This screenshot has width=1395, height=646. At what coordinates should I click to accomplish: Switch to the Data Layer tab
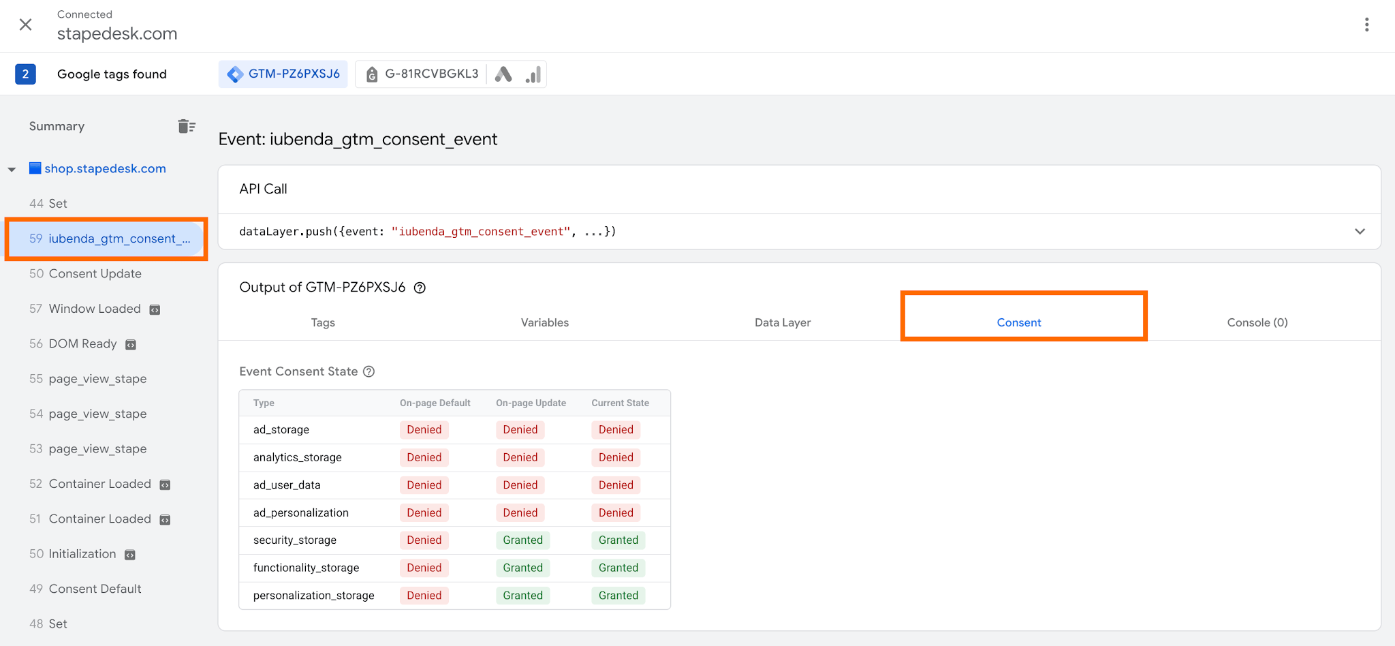783,322
